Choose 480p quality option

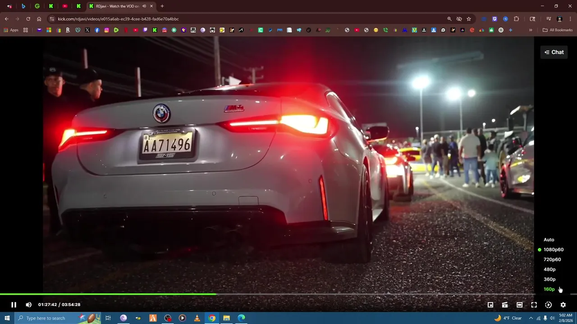pyautogui.click(x=550, y=270)
